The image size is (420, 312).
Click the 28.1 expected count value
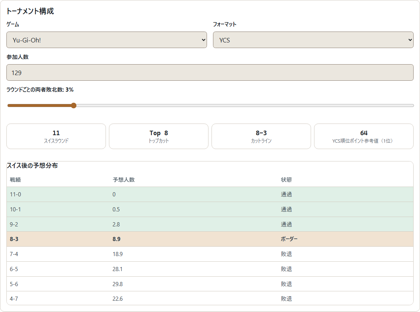pos(118,269)
